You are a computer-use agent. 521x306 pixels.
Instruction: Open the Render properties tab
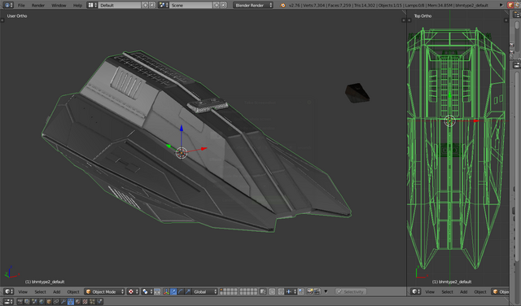point(20,302)
